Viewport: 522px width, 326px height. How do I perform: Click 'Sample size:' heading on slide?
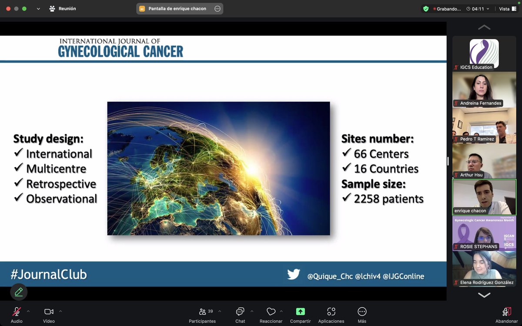(374, 184)
